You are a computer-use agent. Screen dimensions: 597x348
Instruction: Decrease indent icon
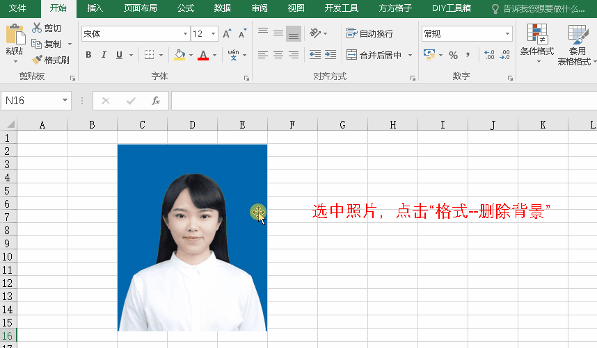pos(315,55)
